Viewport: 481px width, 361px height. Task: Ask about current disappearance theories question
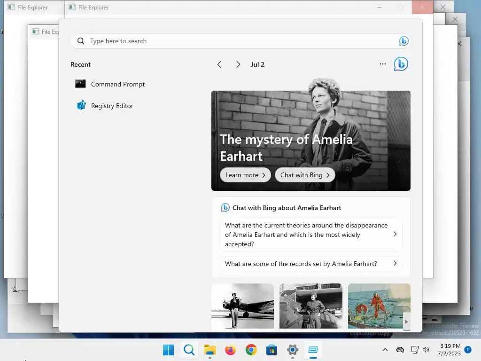311,235
